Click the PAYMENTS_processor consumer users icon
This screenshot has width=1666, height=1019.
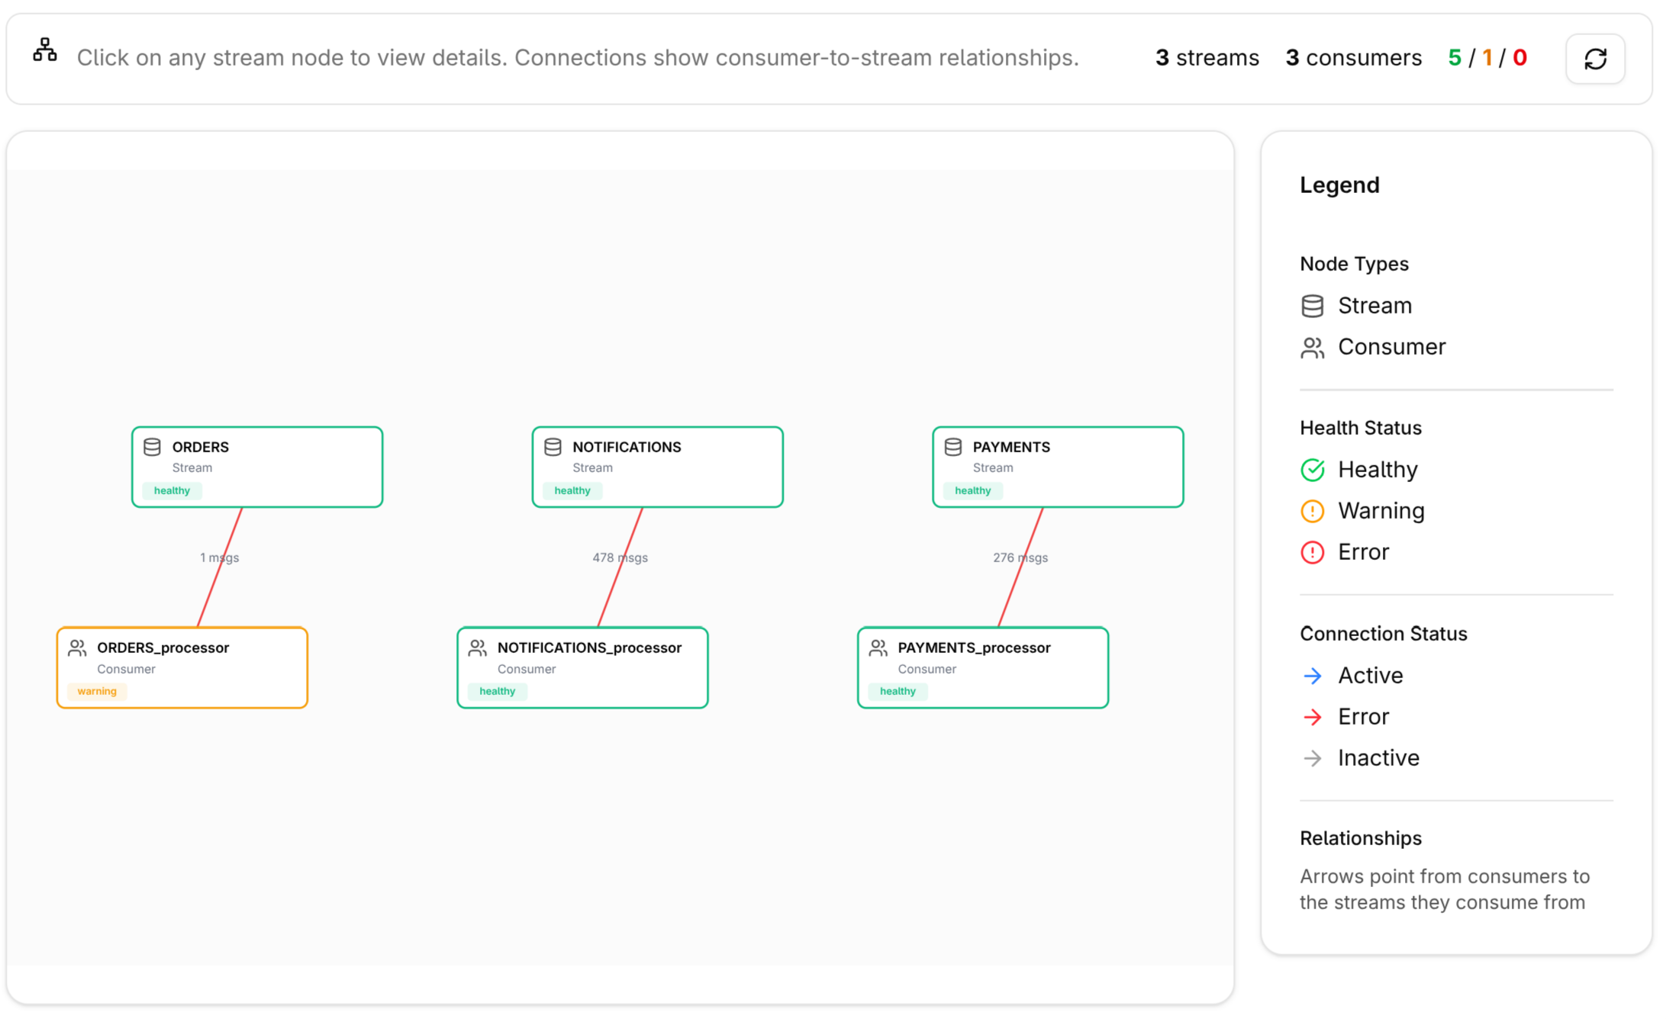tap(878, 648)
